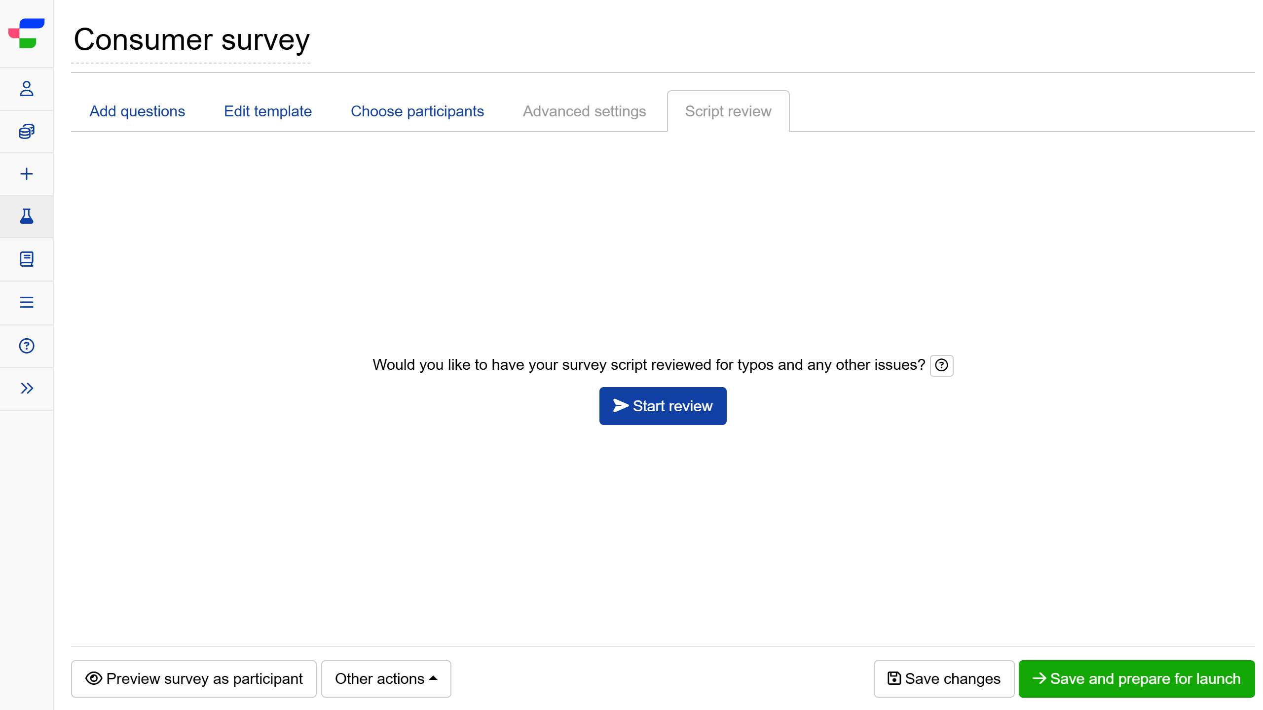Edit the Consumer survey title field

click(191, 40)
